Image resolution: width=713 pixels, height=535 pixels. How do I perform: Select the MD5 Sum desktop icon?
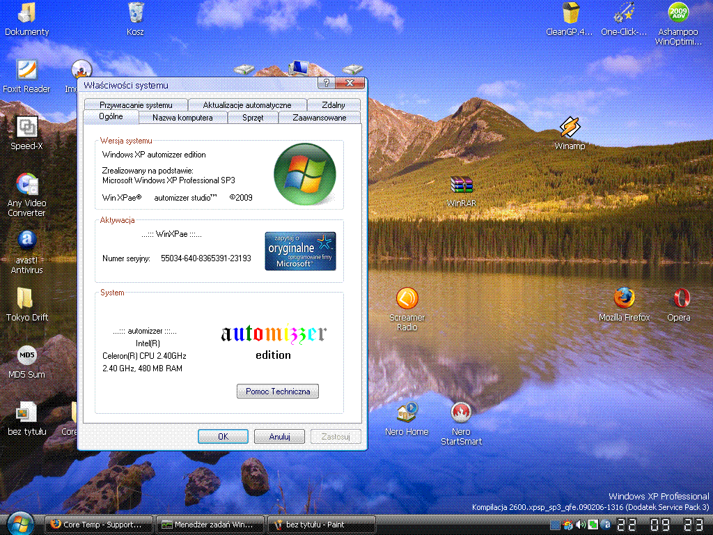(x=27, y=362)
